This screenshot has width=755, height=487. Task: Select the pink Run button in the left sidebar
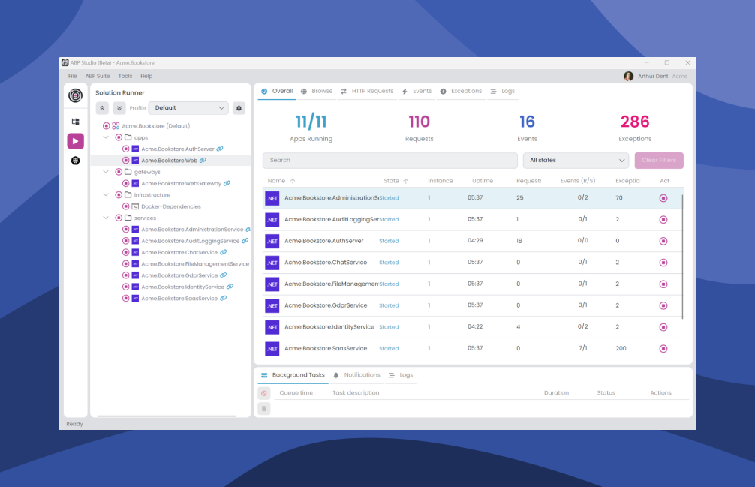tap(75, 141)
